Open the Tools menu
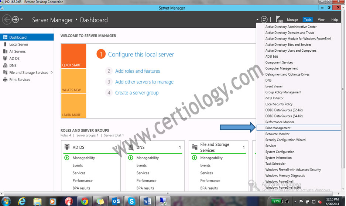 tap(308, 20)
